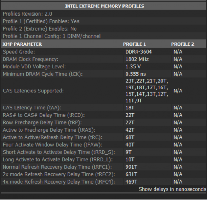Select the Module VDD Voltage Level label

[35, 67]
